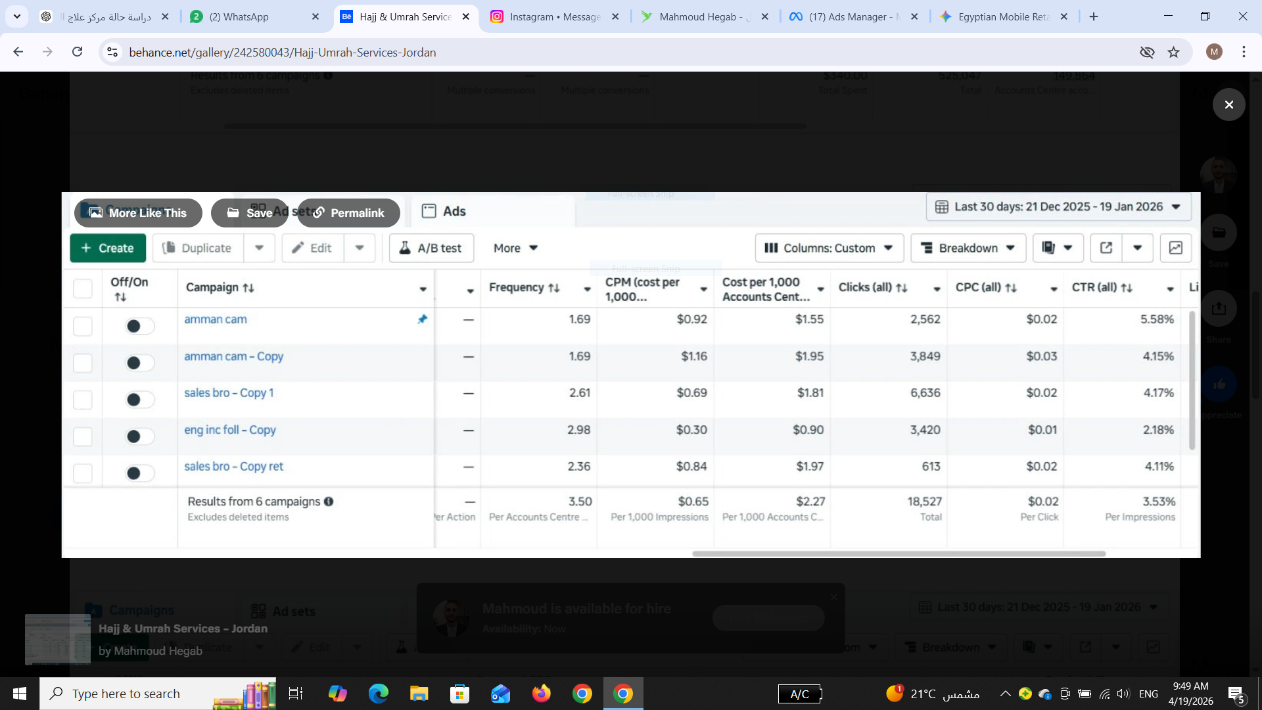Check the sales bro - Copy 1 checkbox
The image size is (1262, 710).
click(x=83, y=400)
